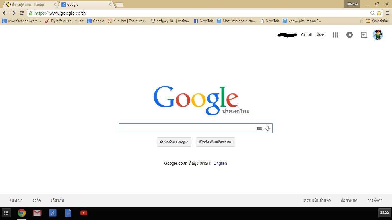Open Chrome from the shelf
Viewport: 392px width, 220px height.
pos(22,213)
